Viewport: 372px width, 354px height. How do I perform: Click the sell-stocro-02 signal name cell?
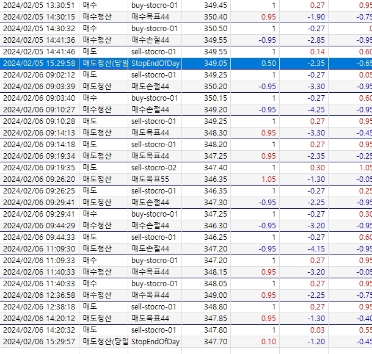coord(154,167)
